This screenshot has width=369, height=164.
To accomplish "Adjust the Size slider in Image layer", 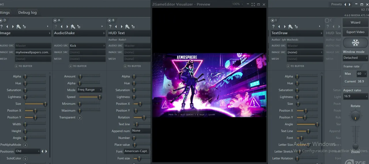I will pos(35,104).
